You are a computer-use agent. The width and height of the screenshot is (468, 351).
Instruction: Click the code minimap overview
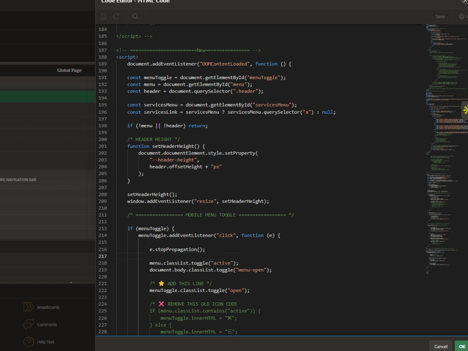click(x=446, y=149)
